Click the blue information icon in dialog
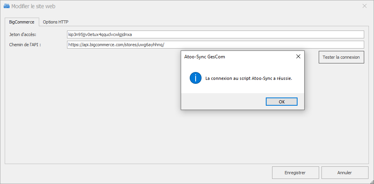 tap(196, 78)
